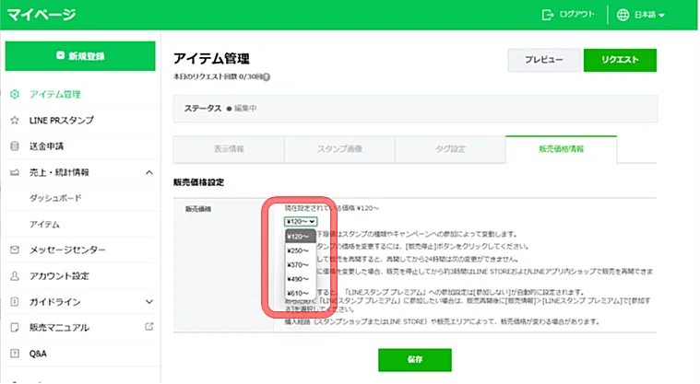This screenshot has height=384, width=700.
Task: Click ガイドライン in the sidebar
Action: [55, 302]
